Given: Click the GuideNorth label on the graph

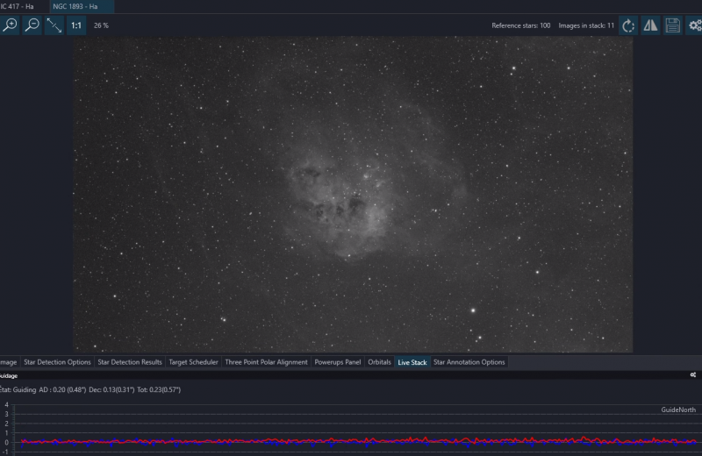Looking at the screenshot, I should point(678,410).
